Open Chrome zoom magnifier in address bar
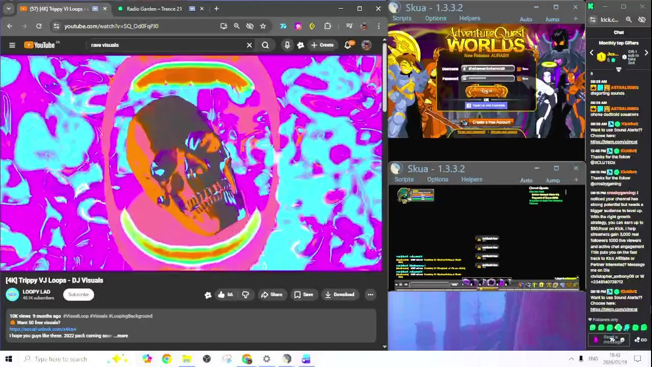 click(x=237, y=26)
